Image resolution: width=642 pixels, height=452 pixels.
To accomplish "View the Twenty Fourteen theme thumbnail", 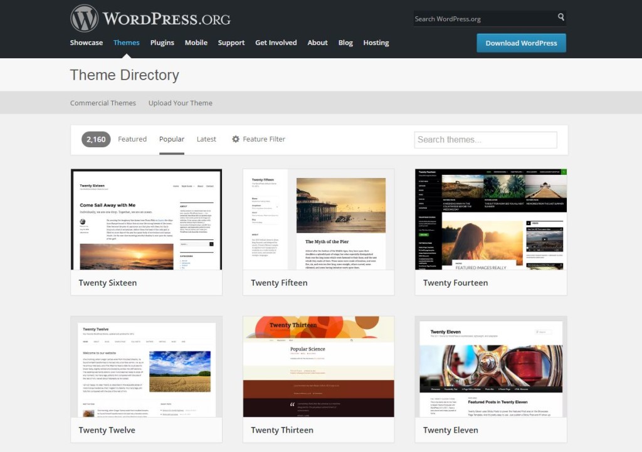I will click(x=491, y=219).
